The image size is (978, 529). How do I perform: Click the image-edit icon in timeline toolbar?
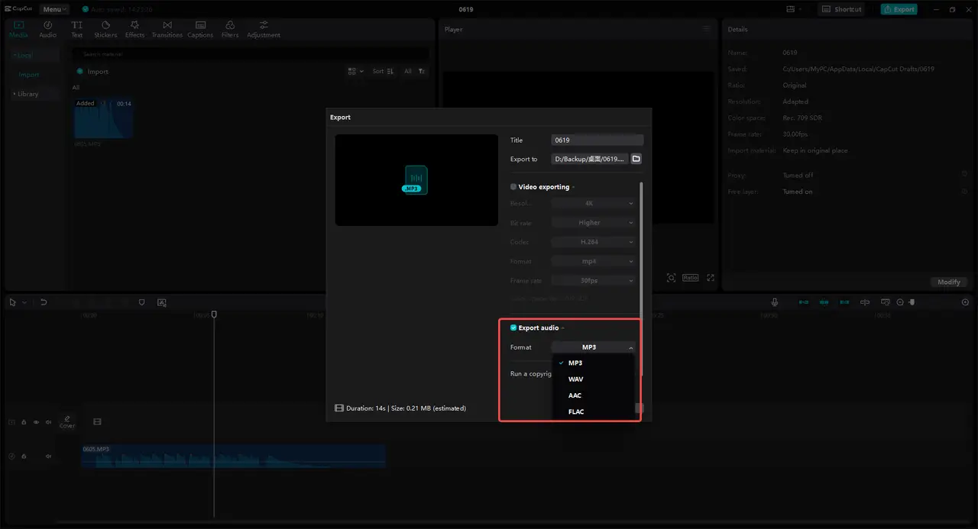point(162,302)
